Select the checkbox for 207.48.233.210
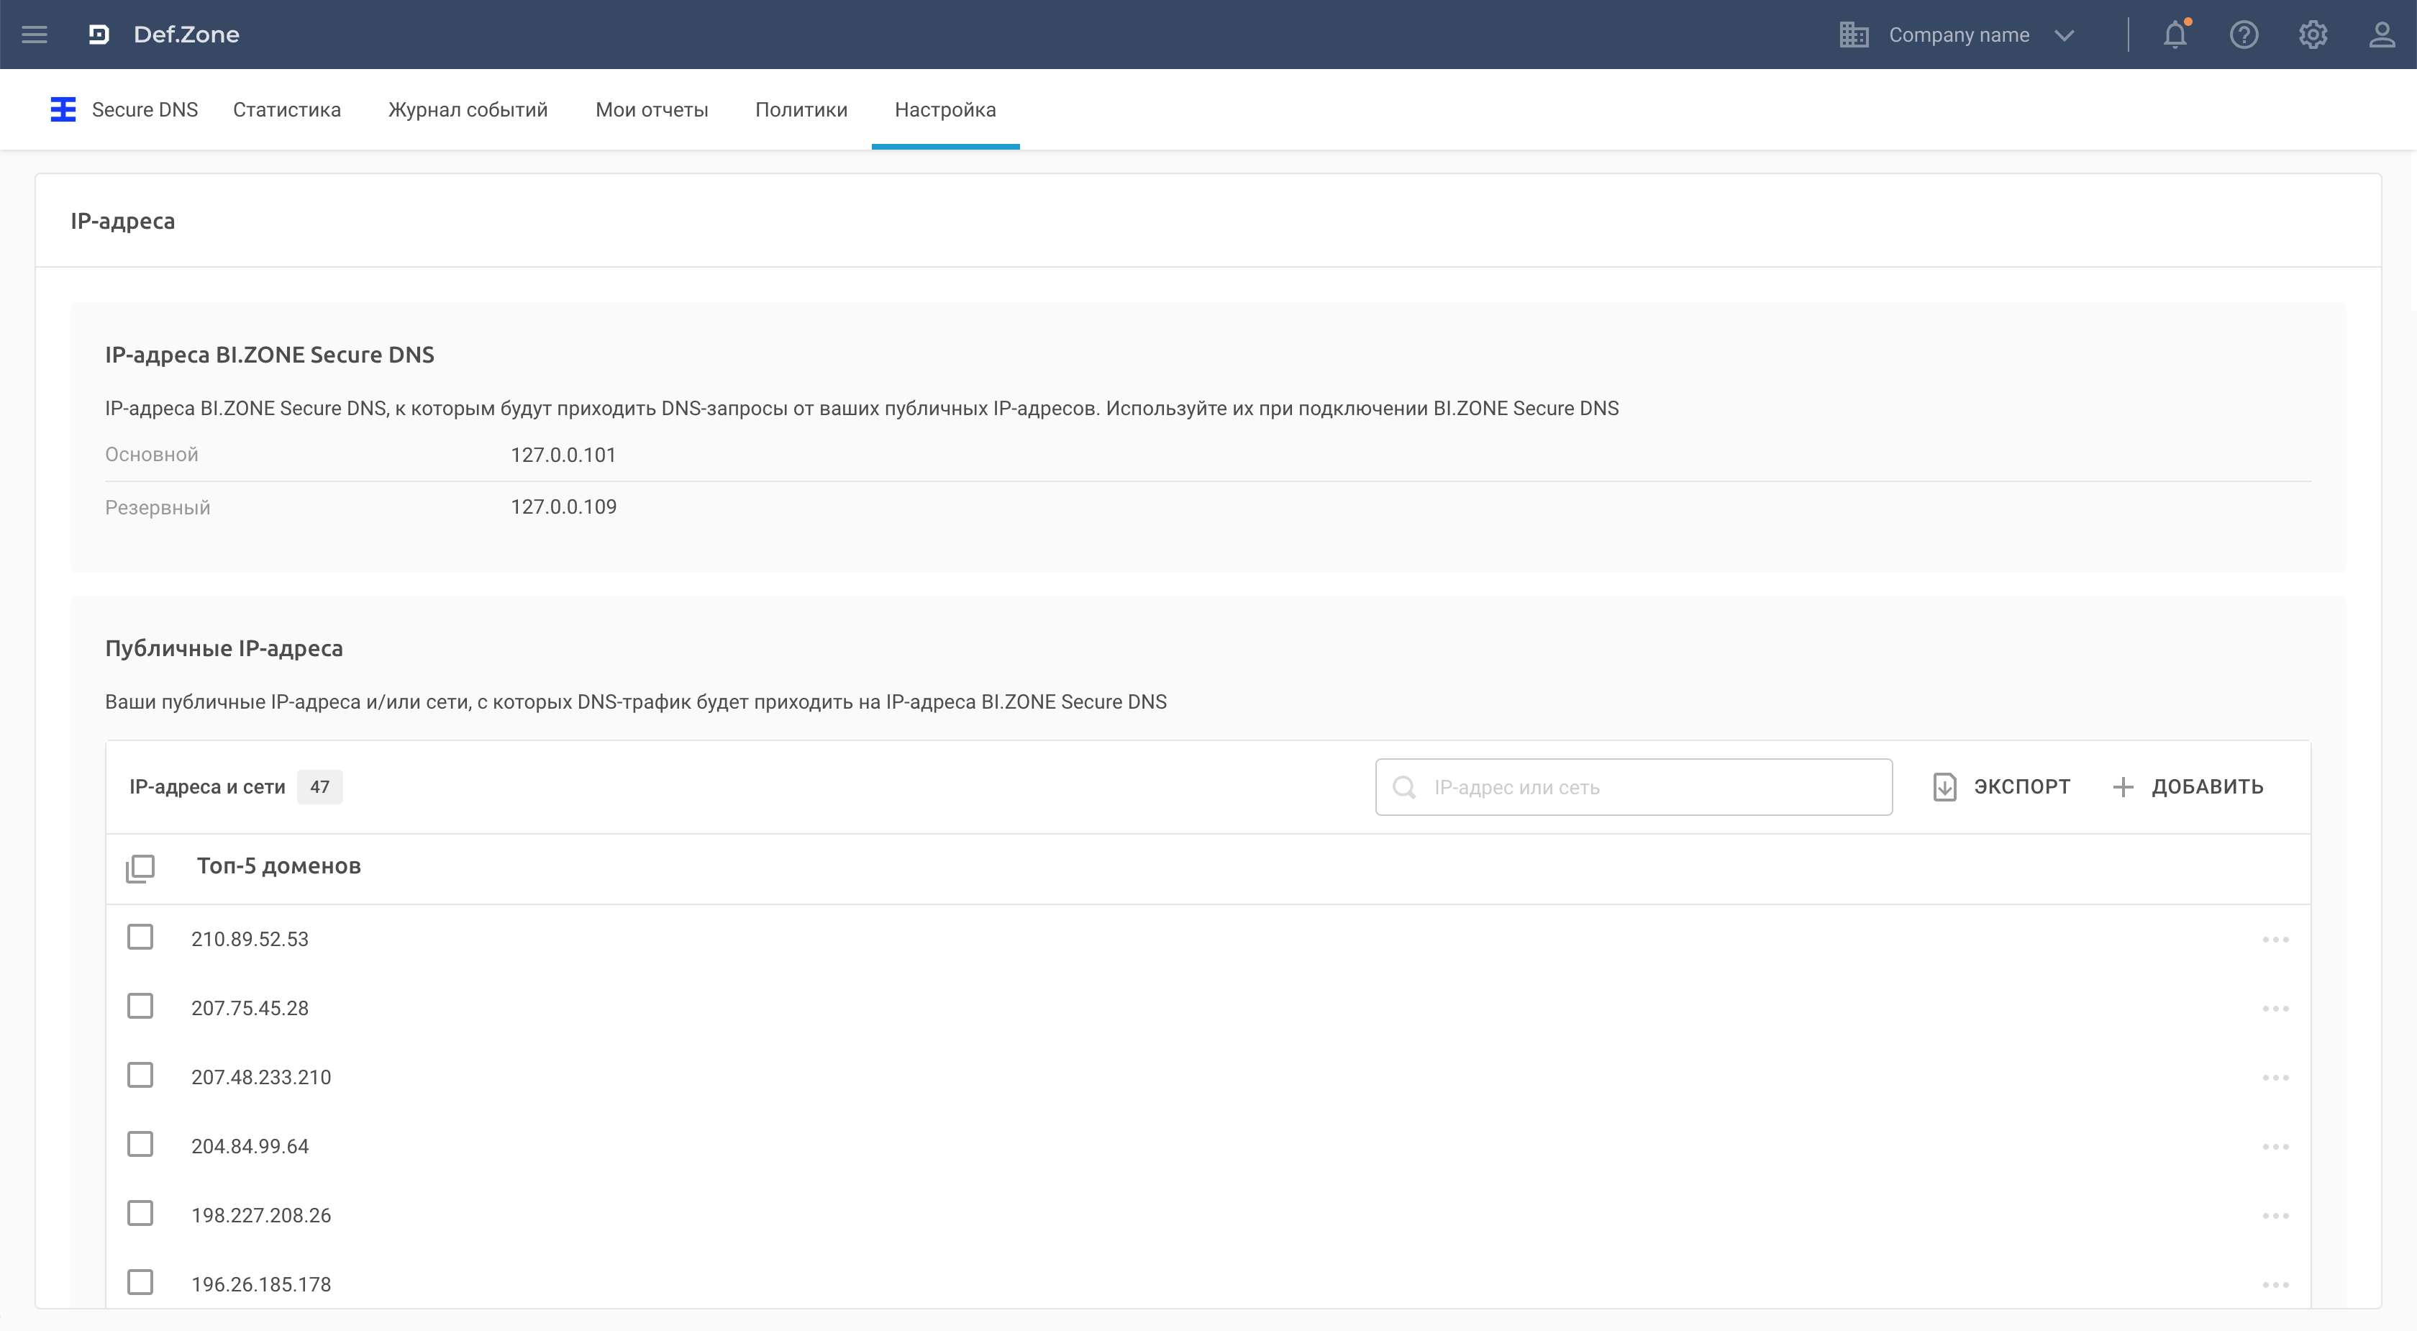 [x=140, y=1075]
